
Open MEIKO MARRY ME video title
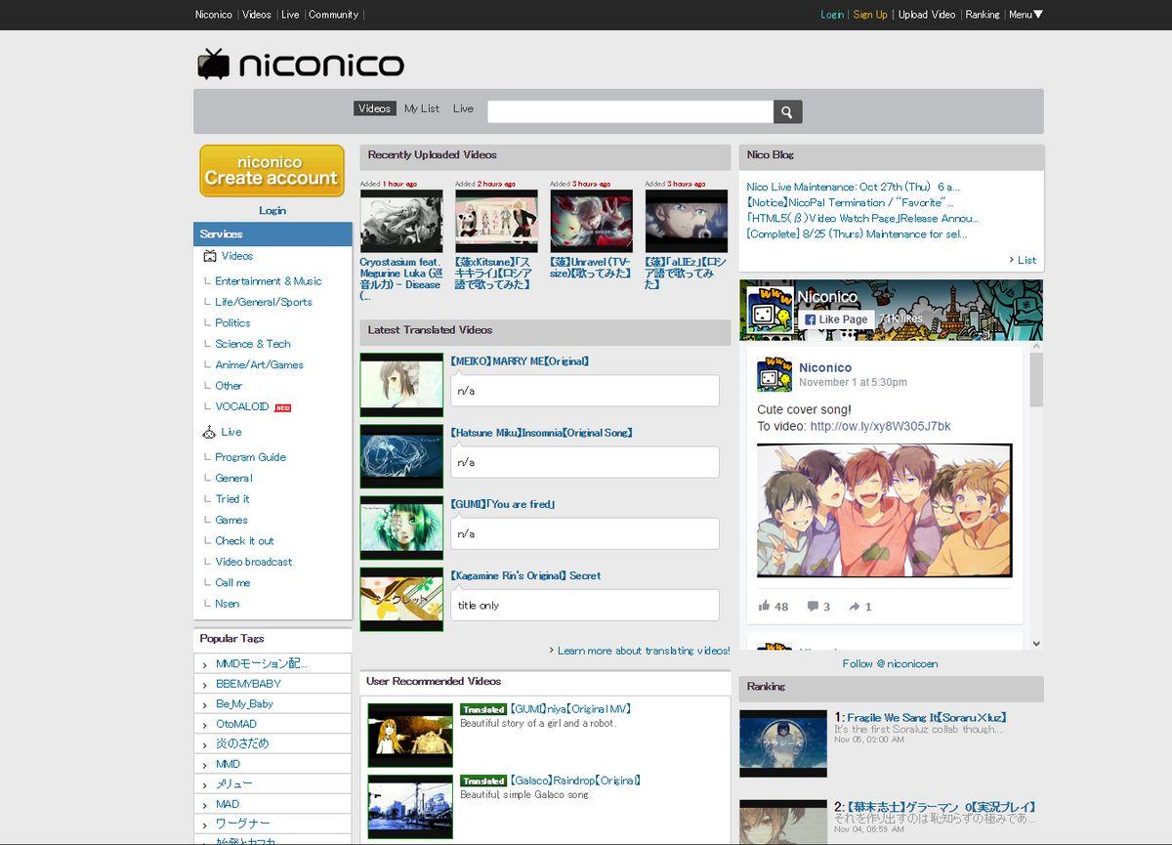pyautogui.click(x=520, y=361)
